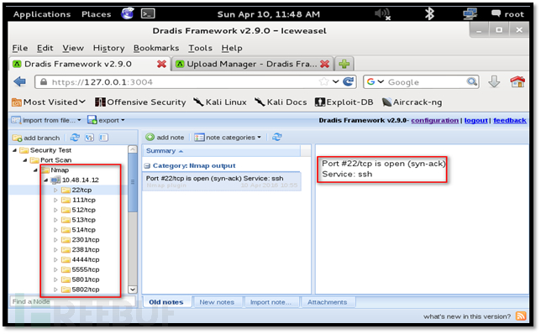Go back with the back arrow
Image resolution: width=541 pixels, height=334 pixels.
click(x=20, y=82)
